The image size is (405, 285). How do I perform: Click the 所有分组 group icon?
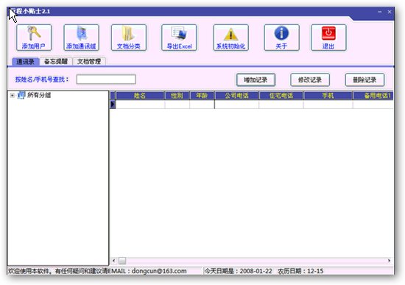tap(21, 95)
